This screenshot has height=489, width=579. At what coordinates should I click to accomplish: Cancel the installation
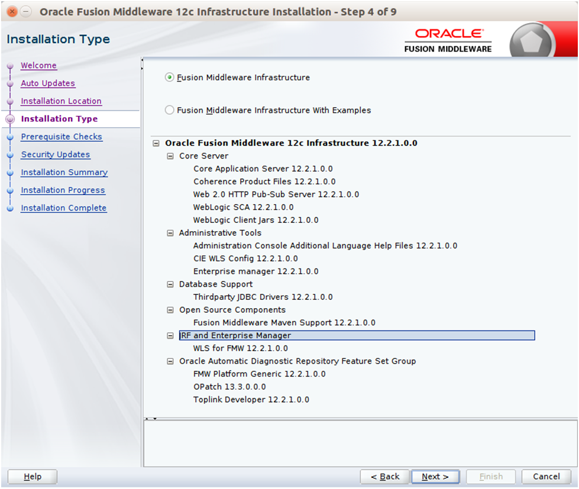coord(546,477)
